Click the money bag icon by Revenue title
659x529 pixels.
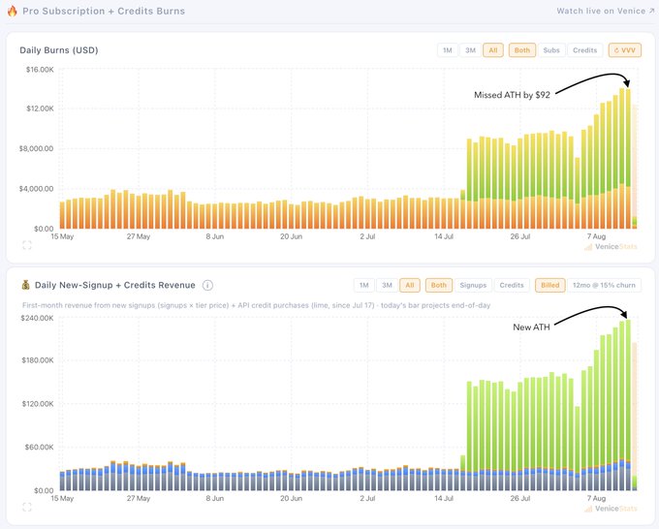coord(25,285)
